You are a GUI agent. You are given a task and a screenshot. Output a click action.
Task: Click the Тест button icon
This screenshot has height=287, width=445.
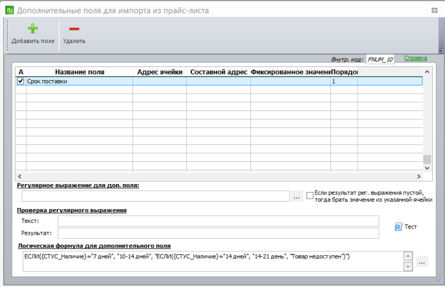(x=398, y=226)
